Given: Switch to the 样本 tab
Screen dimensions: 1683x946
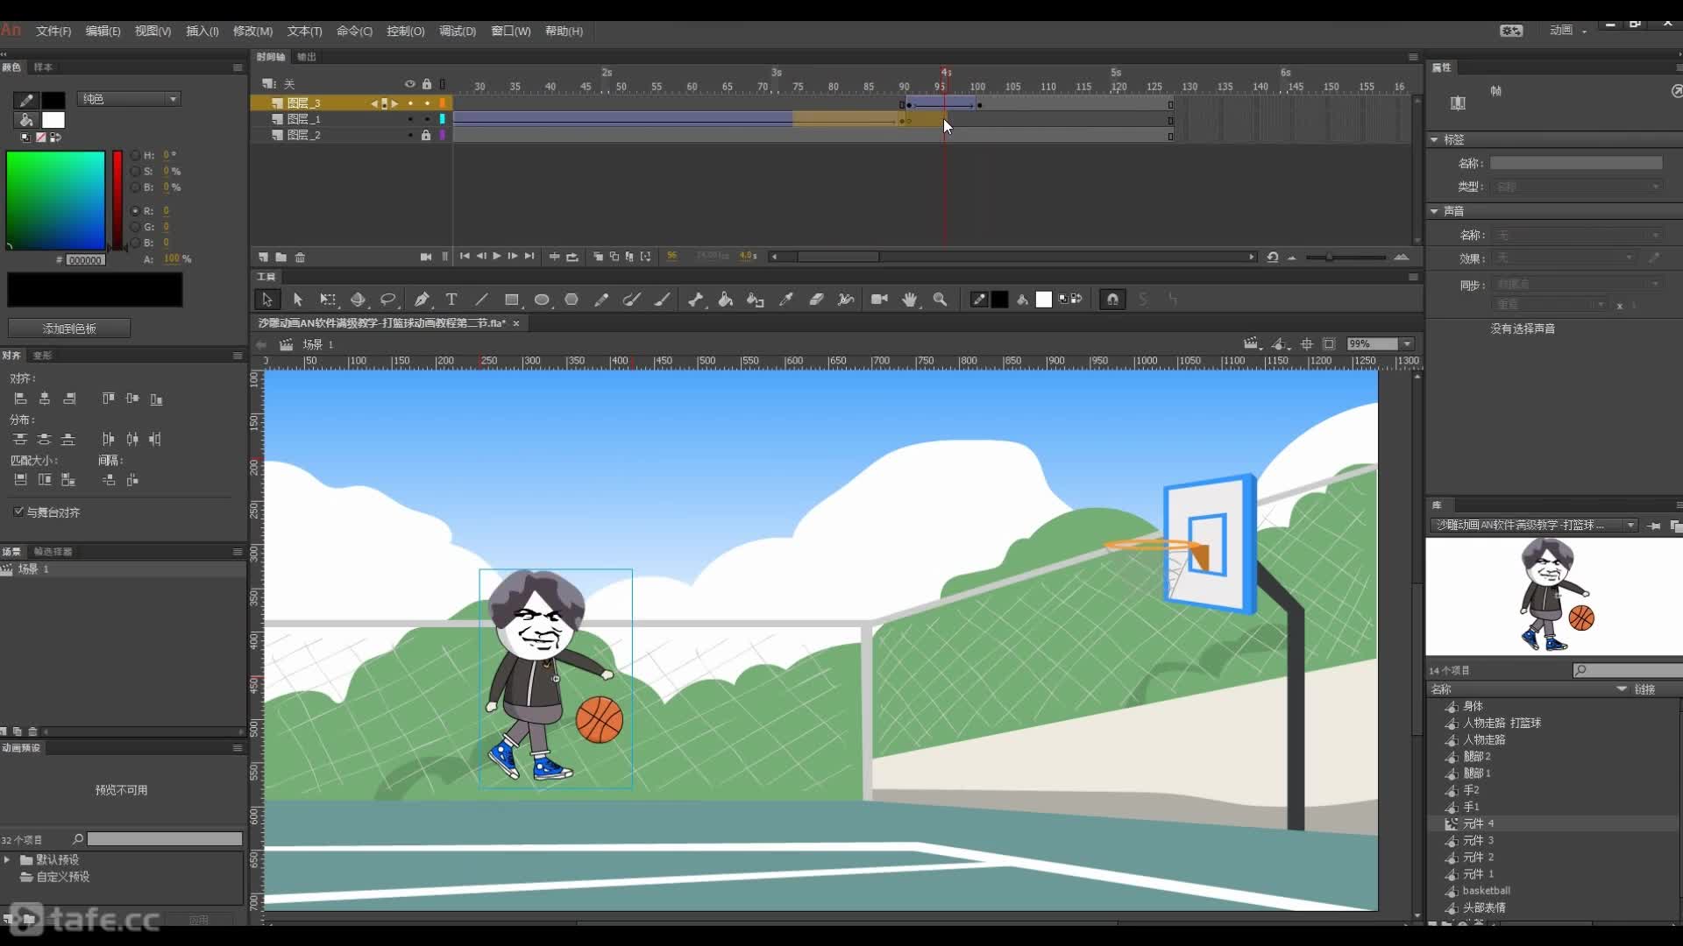Looking at the screenshot, I should pos(43,67).
